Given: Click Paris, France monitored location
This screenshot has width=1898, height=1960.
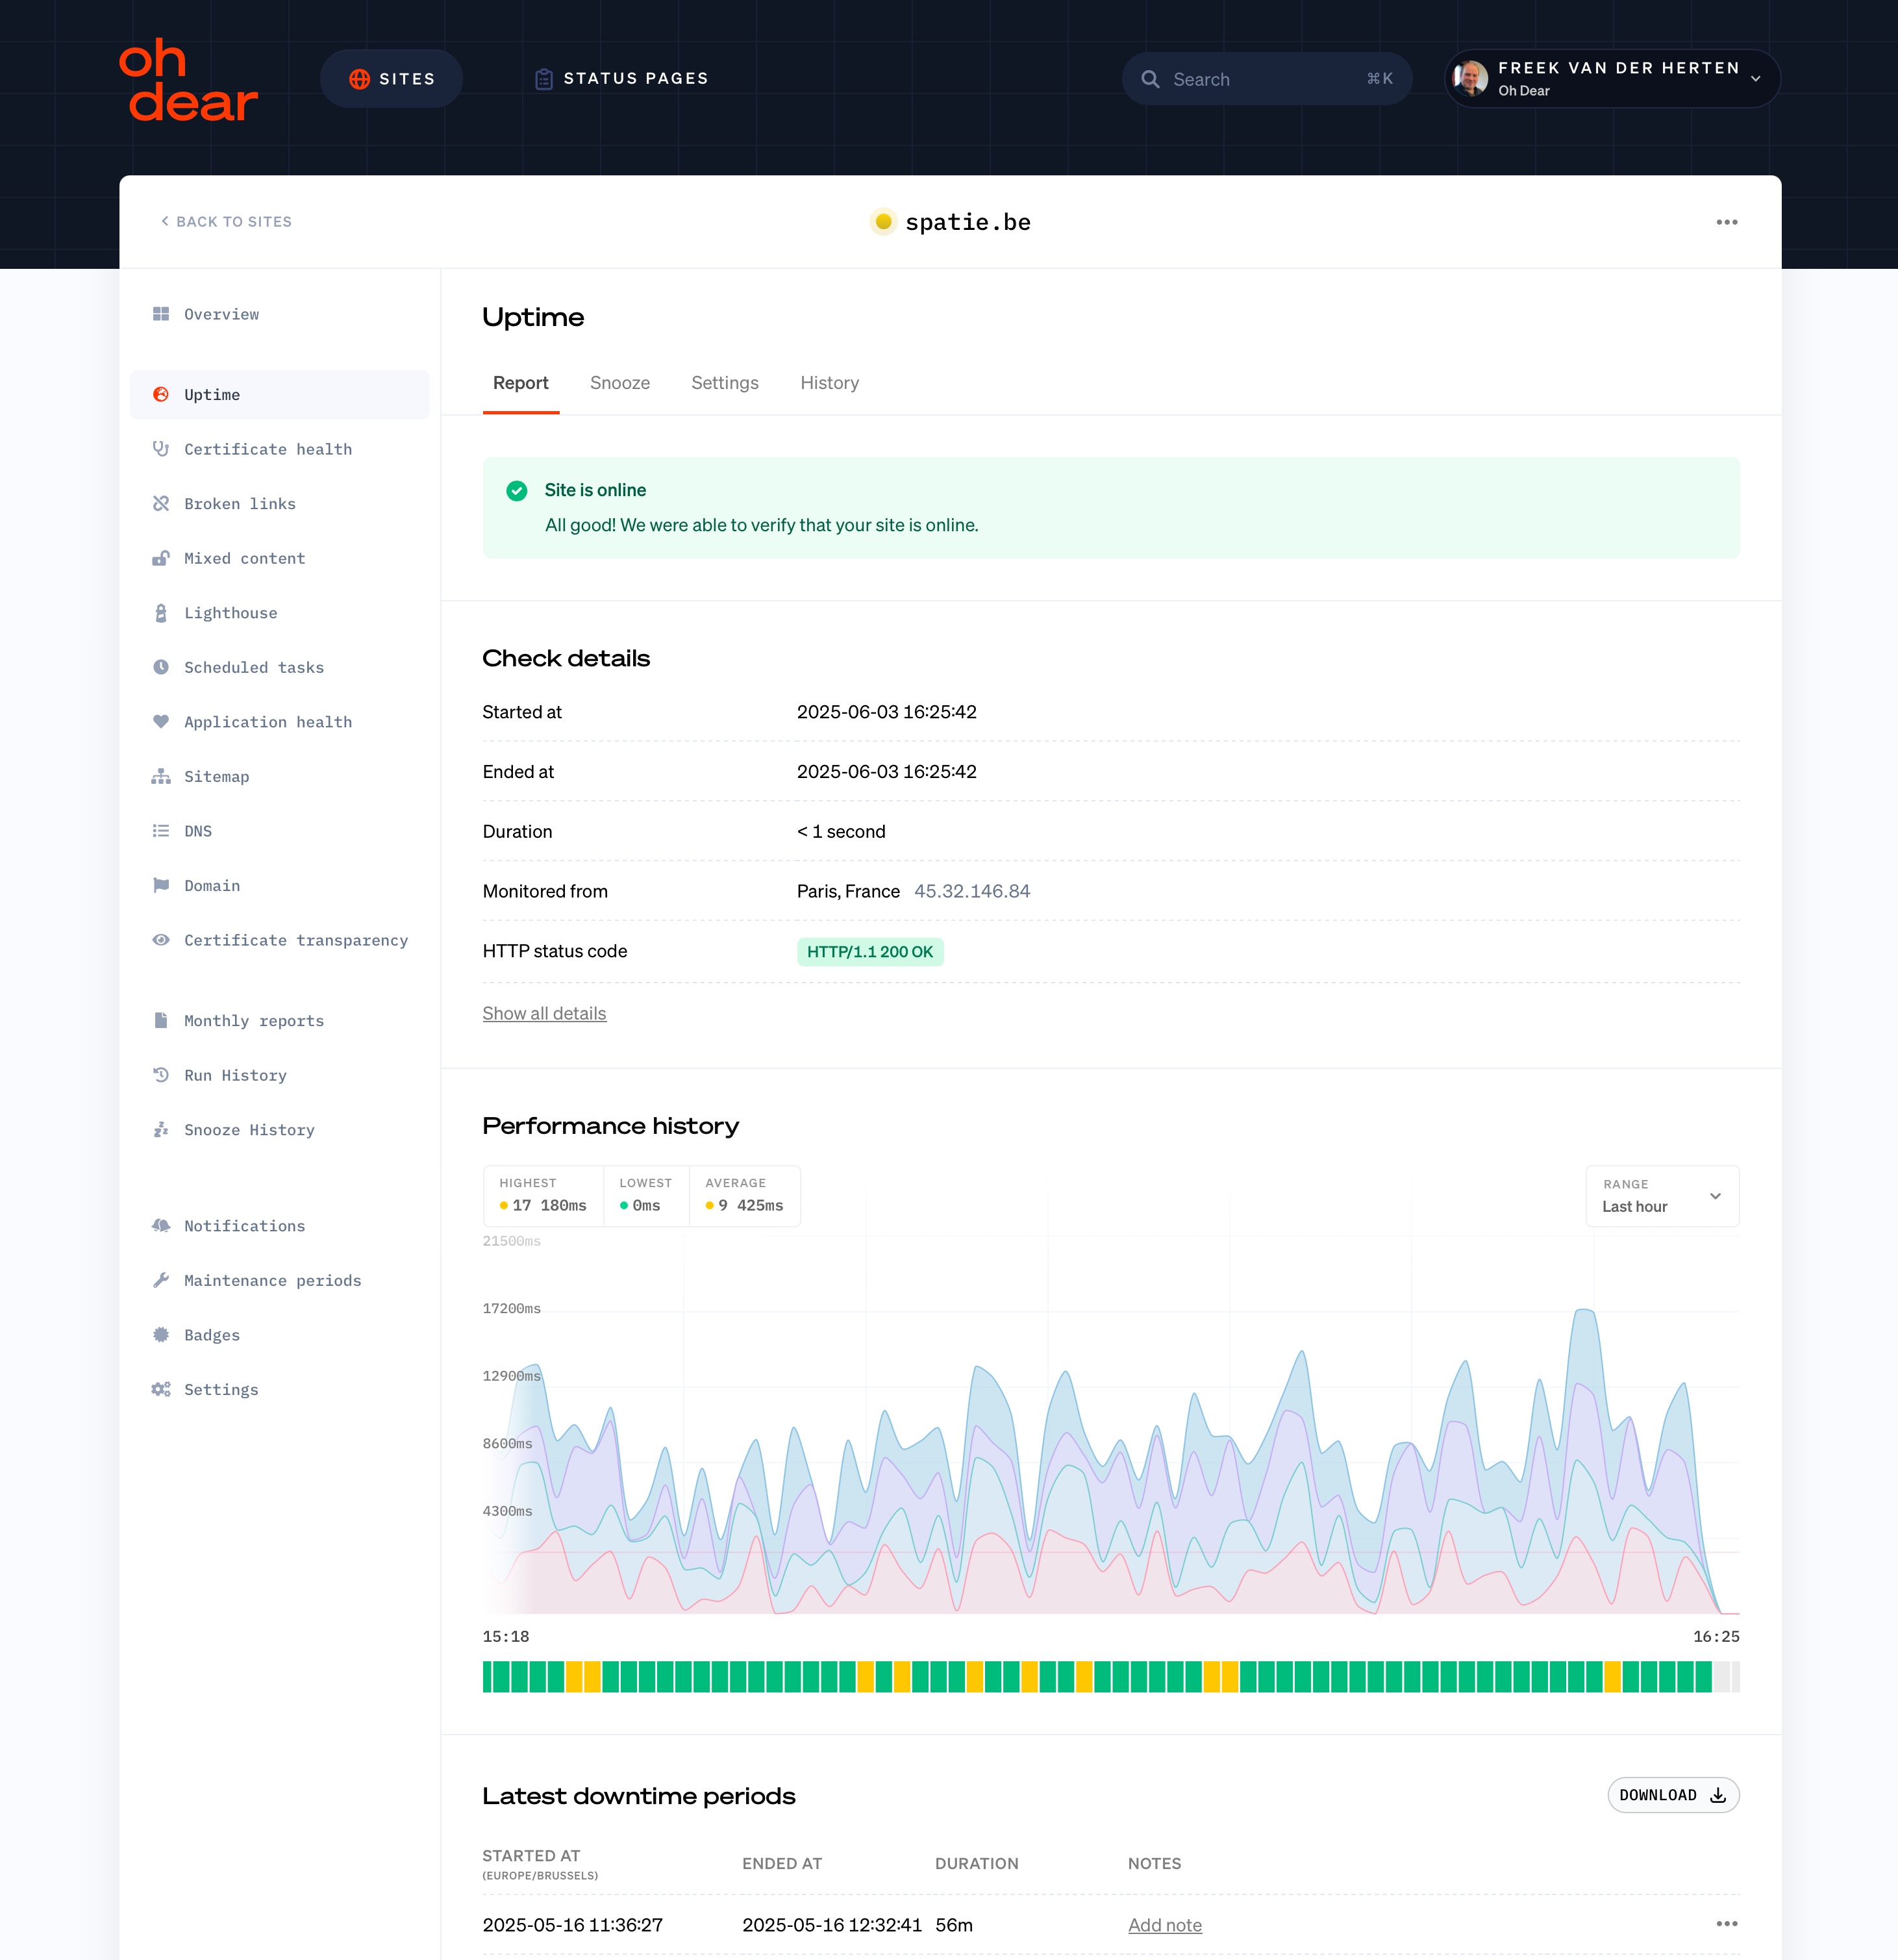Looking at the screenshot, I should pyautogui.click(x=848, y=891).
